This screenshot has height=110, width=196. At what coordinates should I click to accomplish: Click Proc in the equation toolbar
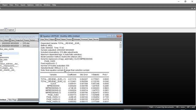click(x=47, y=39)
